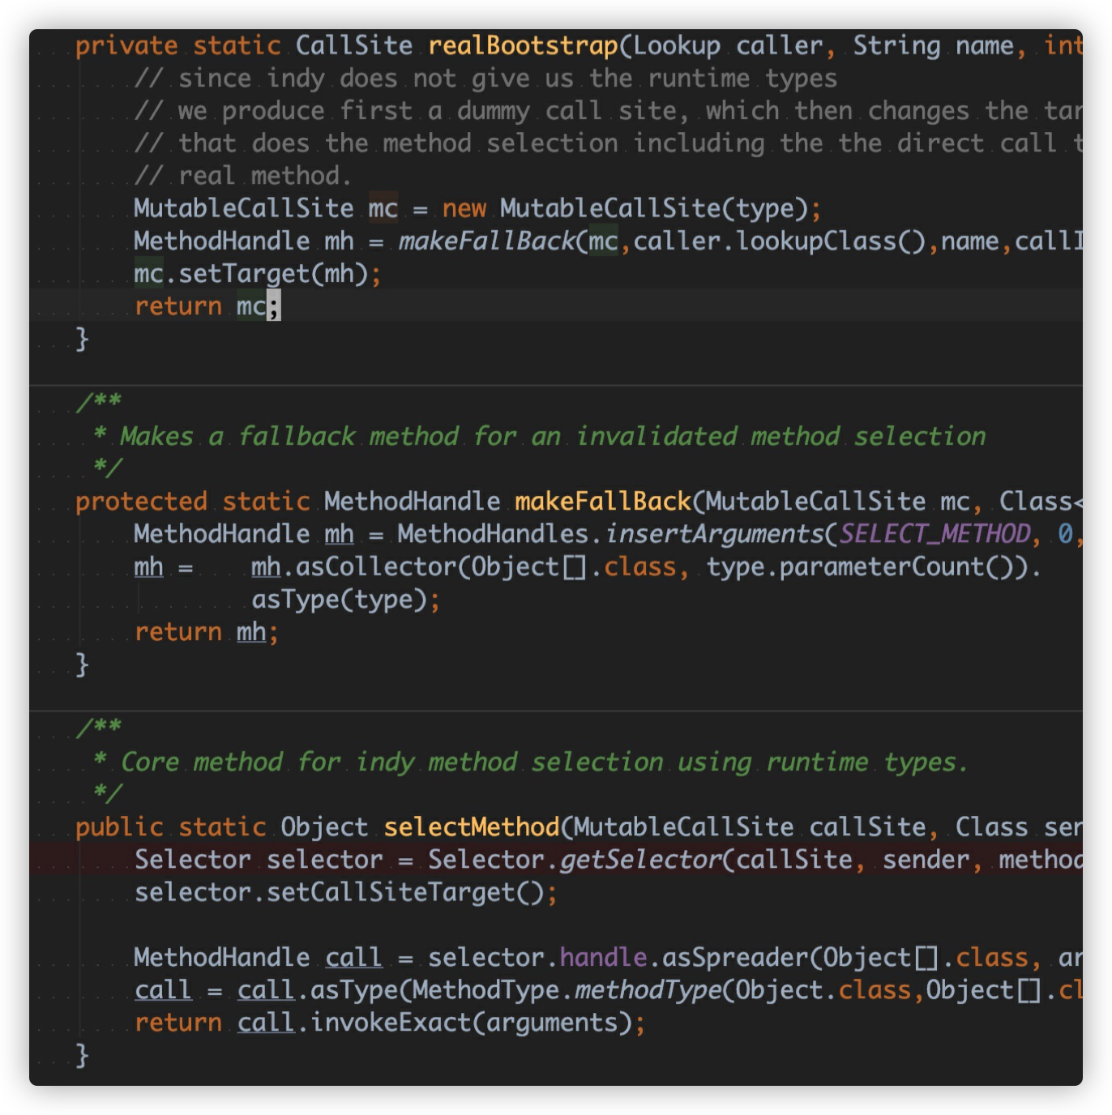This screenshot has width=1112, height=1115.
Task: Click the italic makeFallBack call
Action: pos(485,241)
